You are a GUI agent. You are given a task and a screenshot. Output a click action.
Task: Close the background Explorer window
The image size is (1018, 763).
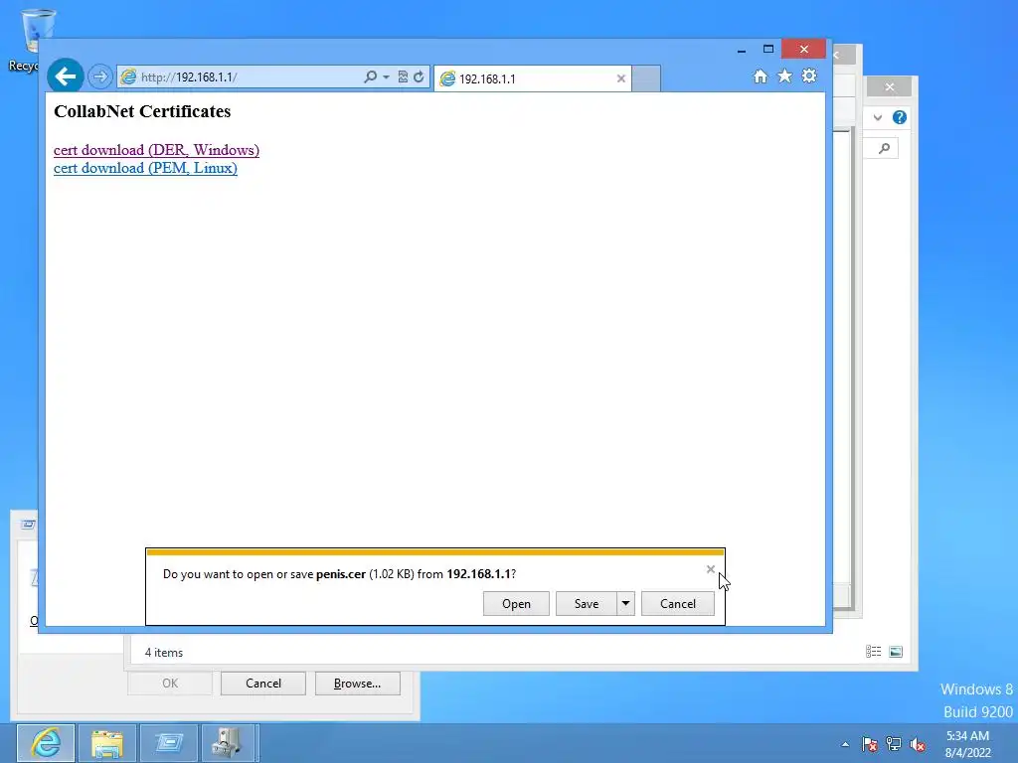(x=890, y=86)
